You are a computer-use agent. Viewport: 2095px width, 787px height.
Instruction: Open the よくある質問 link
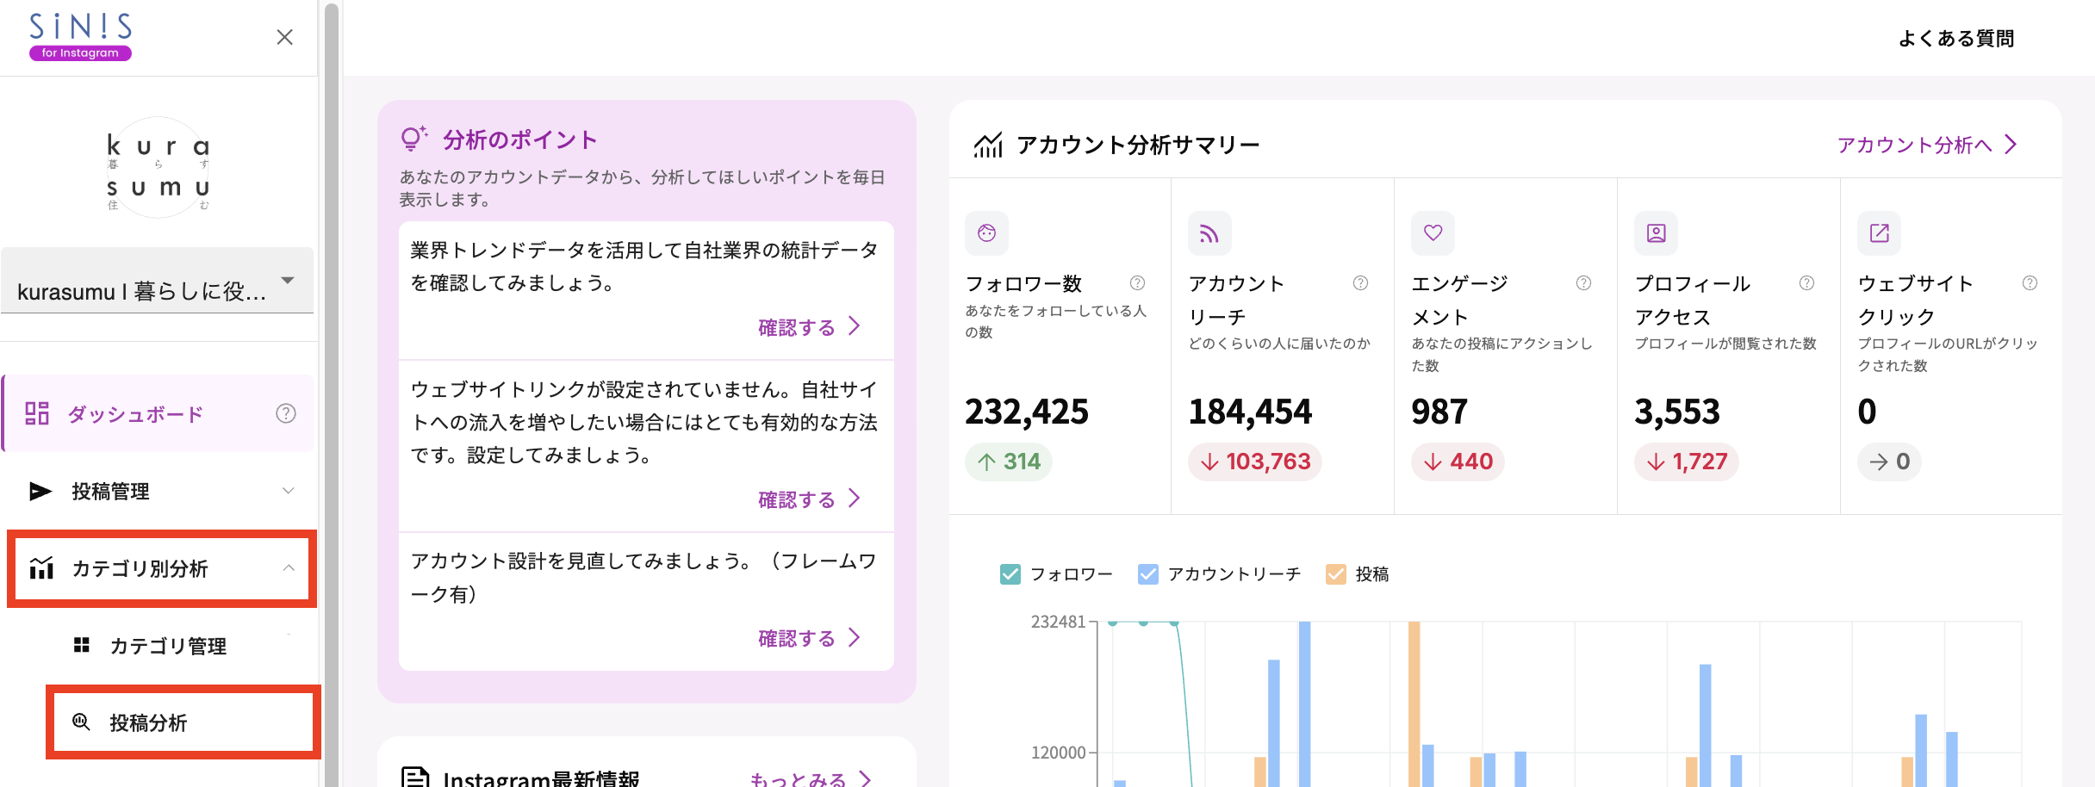[x=1955, y=39]
